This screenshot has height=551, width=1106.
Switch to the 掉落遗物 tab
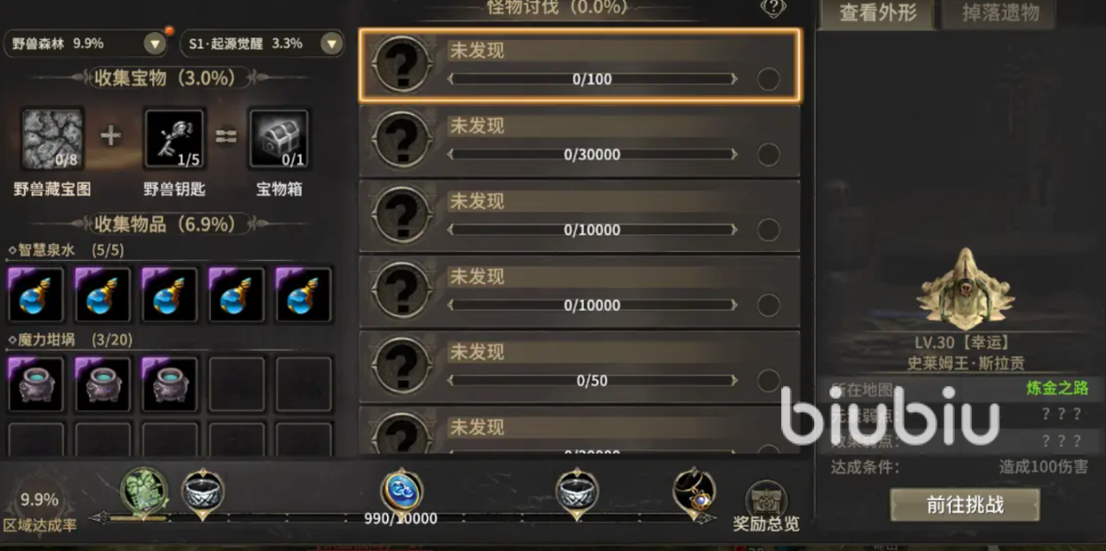tap(1001, 14)
